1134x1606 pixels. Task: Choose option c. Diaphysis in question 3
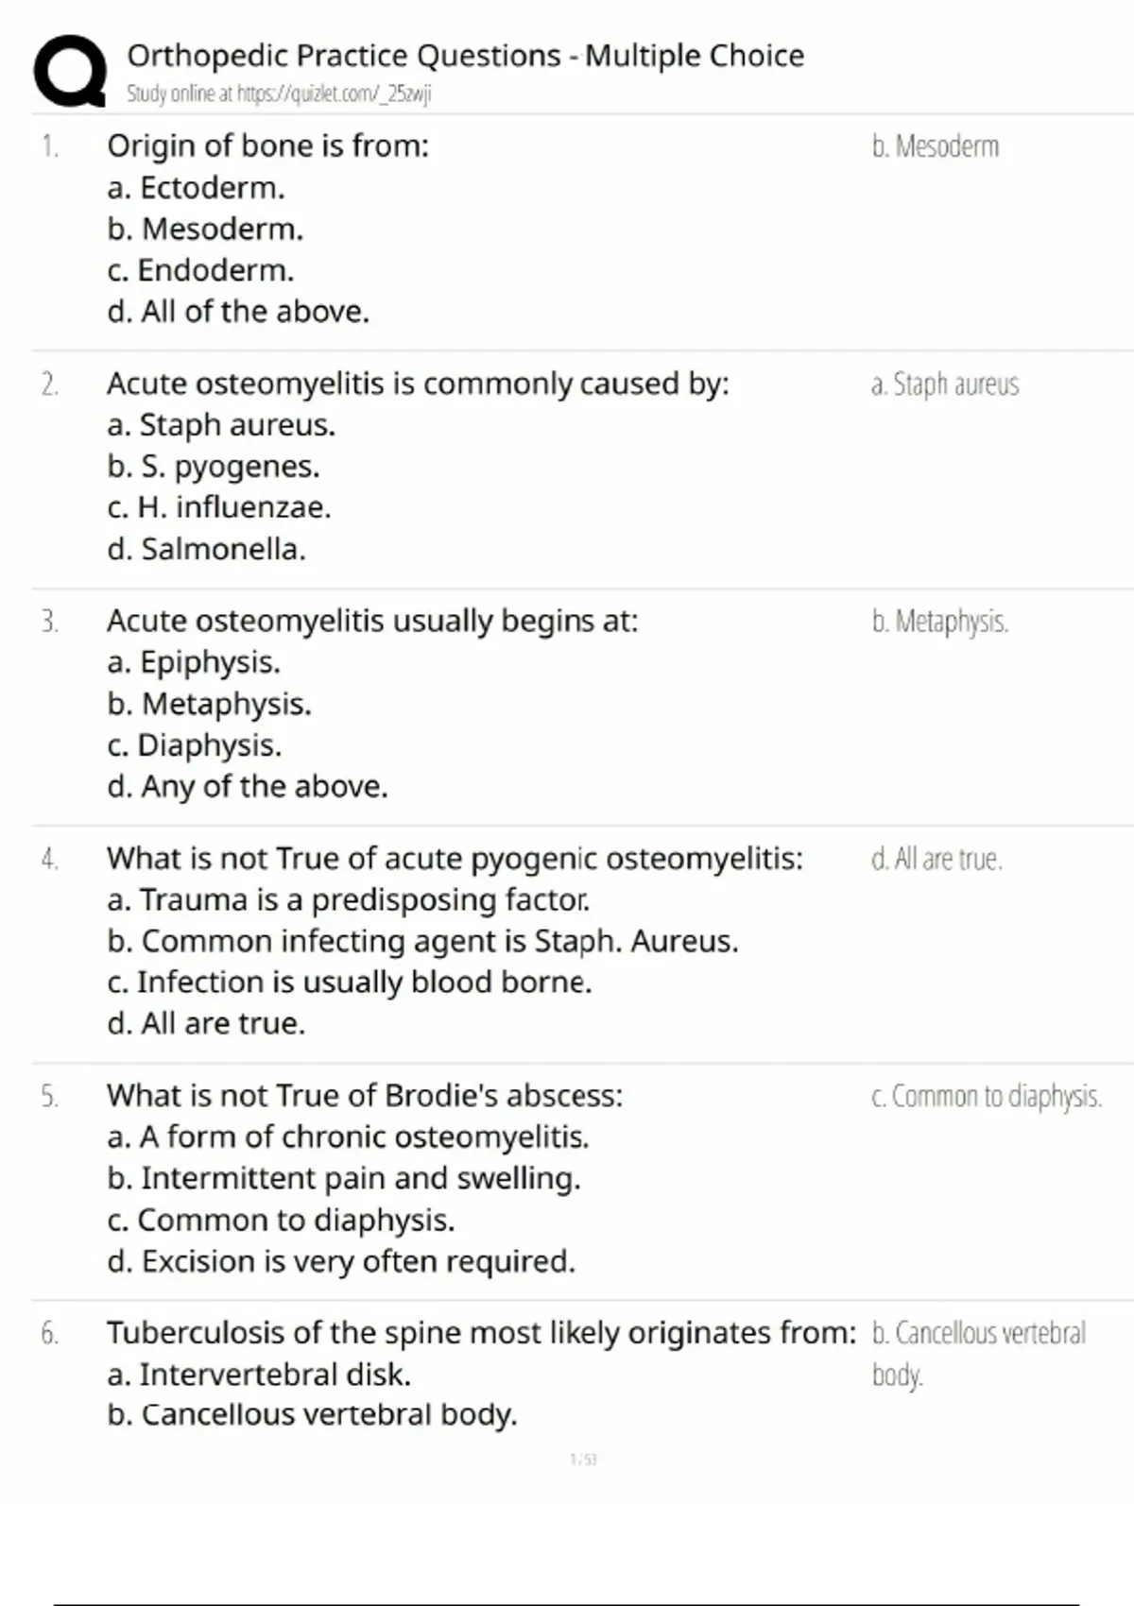coord(195,745)
